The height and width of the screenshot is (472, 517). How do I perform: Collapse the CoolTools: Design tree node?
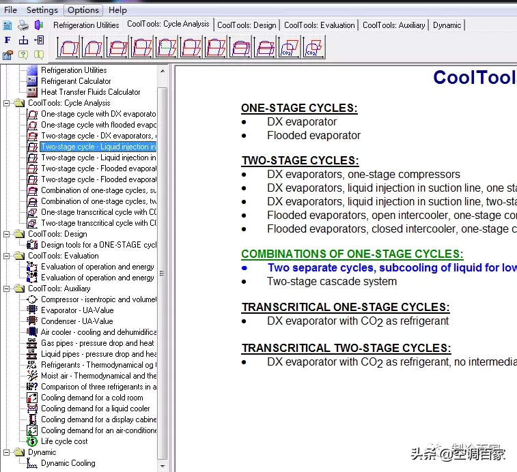(x=6, y=234)
